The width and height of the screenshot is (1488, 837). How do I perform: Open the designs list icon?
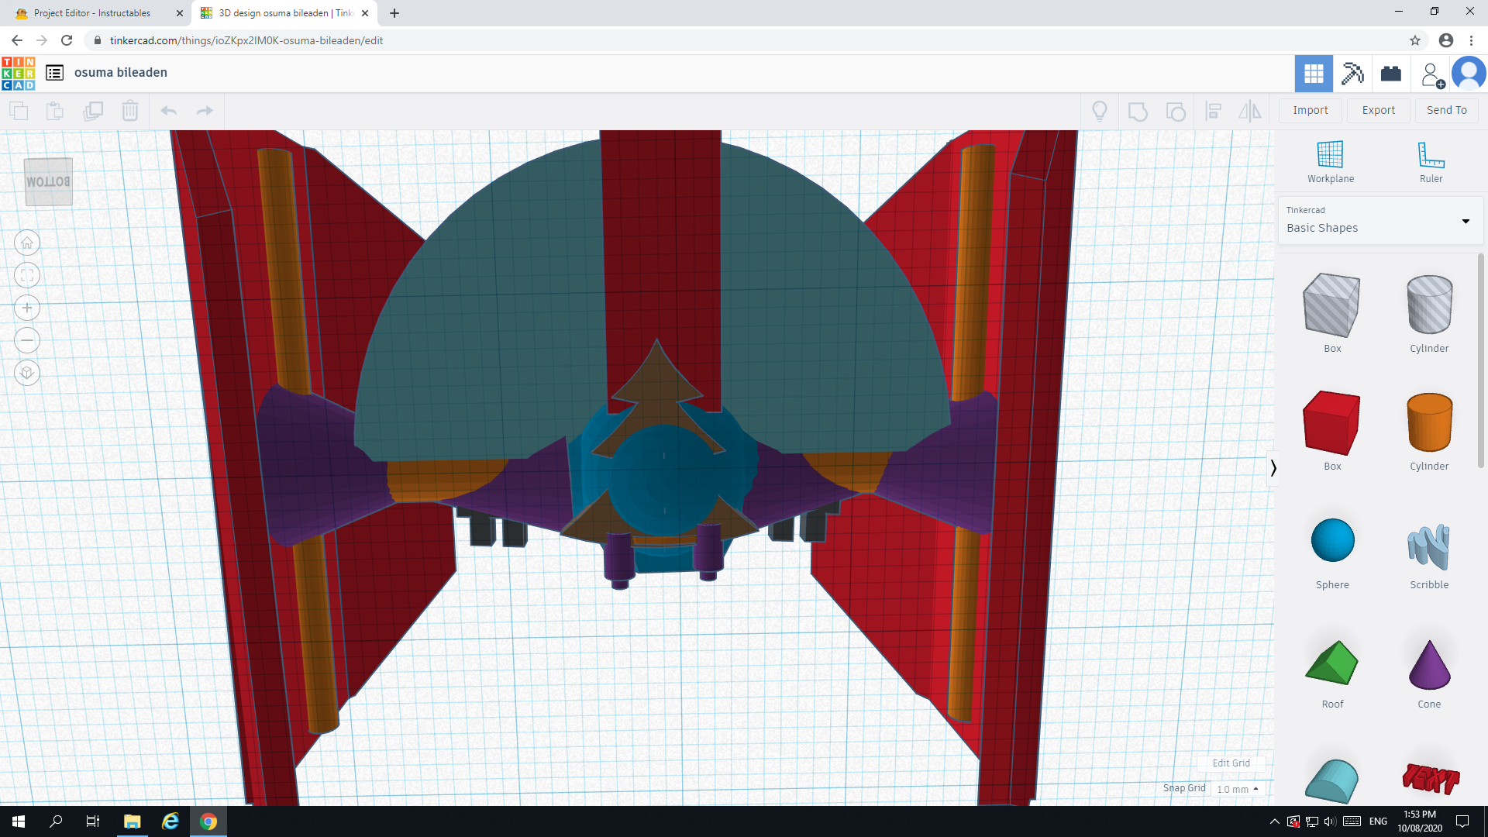[54, 73]
